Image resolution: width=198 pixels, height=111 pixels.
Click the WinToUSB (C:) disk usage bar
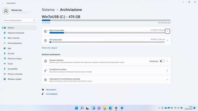[106, 20]
